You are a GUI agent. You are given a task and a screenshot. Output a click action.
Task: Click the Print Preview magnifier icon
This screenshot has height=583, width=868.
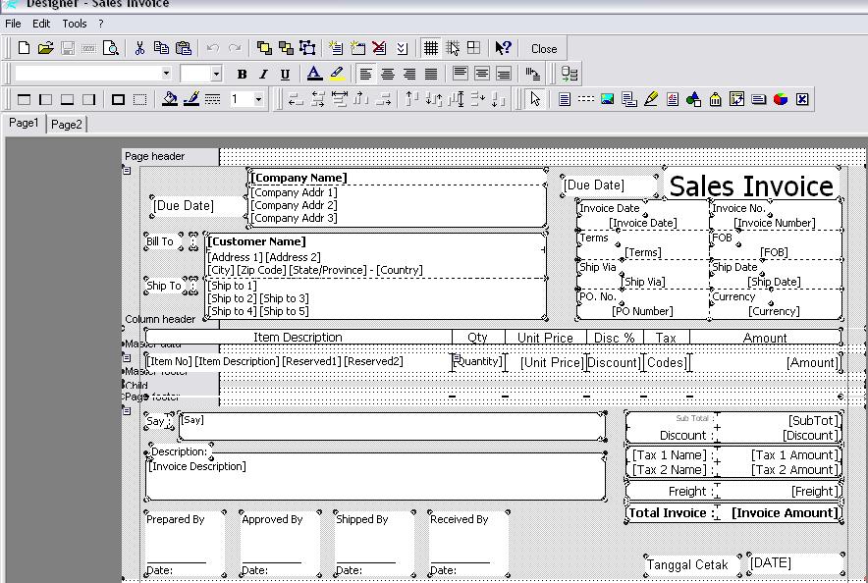pyautogui.click(x=111, y=48)
